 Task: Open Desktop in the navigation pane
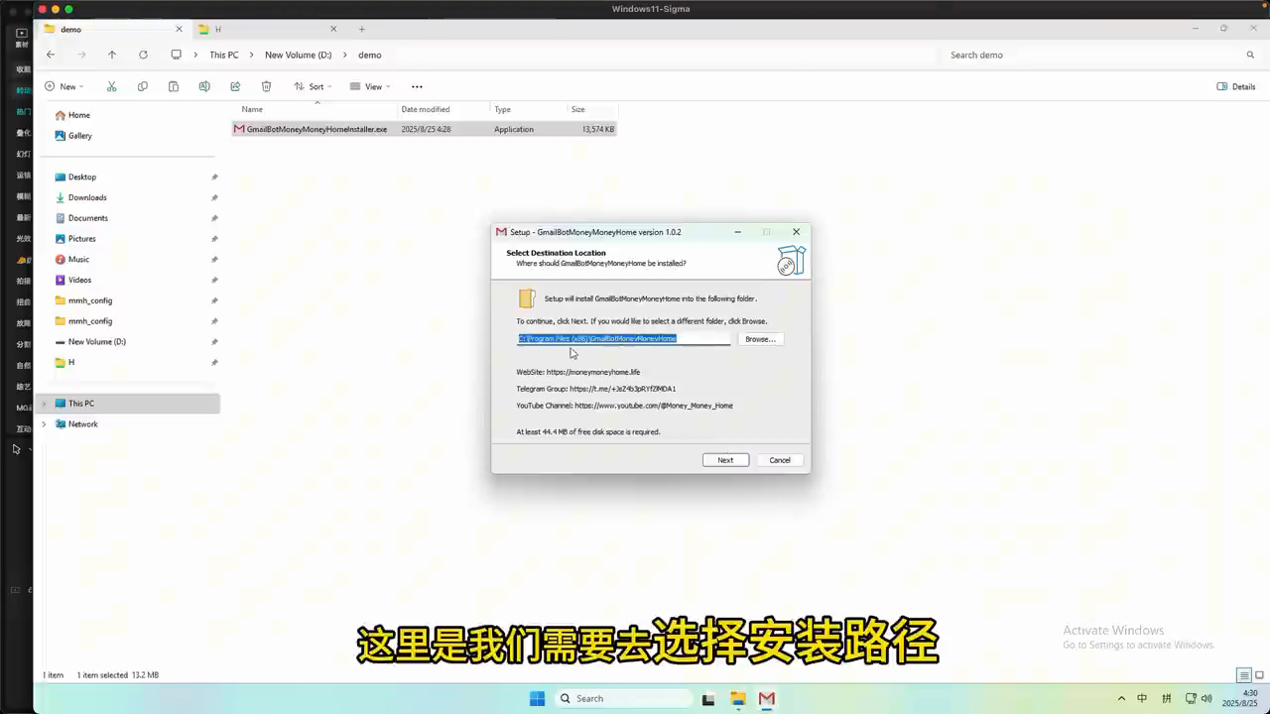pyautogui.click(x=82, y=177)
